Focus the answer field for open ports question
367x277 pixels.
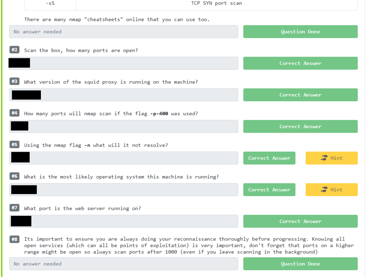133,63
